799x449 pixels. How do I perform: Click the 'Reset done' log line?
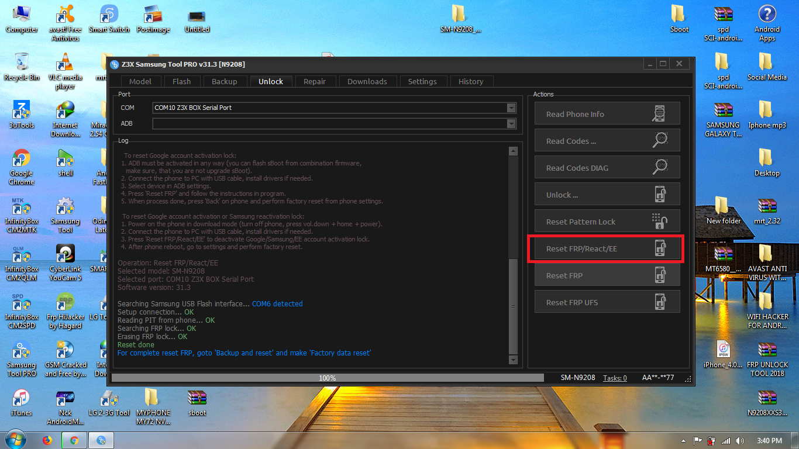point(136,345)
